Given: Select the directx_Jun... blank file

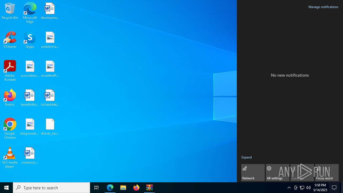Looking at the screenshot, I should click(50, 127).
